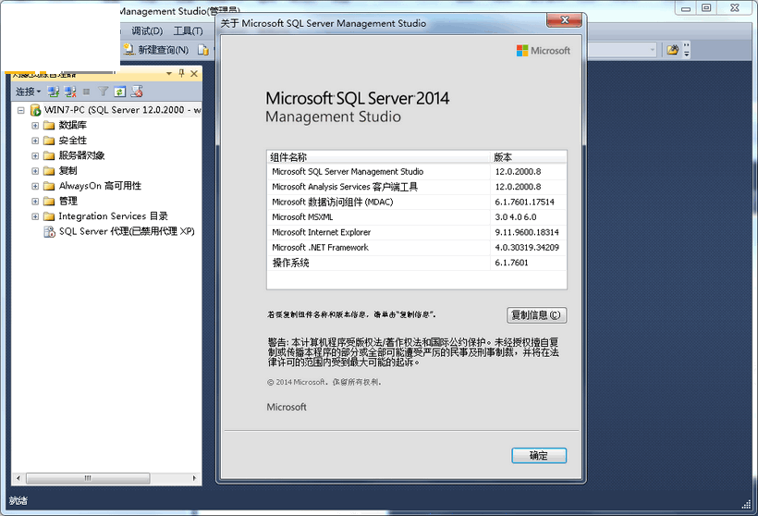The width and height of the screenshot is (758, 516).
Task: Click the WIN7-PC server icon
Action: pyautogui.click(x=35, y=110)
